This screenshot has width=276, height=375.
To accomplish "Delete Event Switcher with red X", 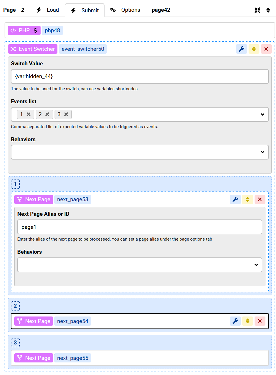I will (x=266, y=49).
